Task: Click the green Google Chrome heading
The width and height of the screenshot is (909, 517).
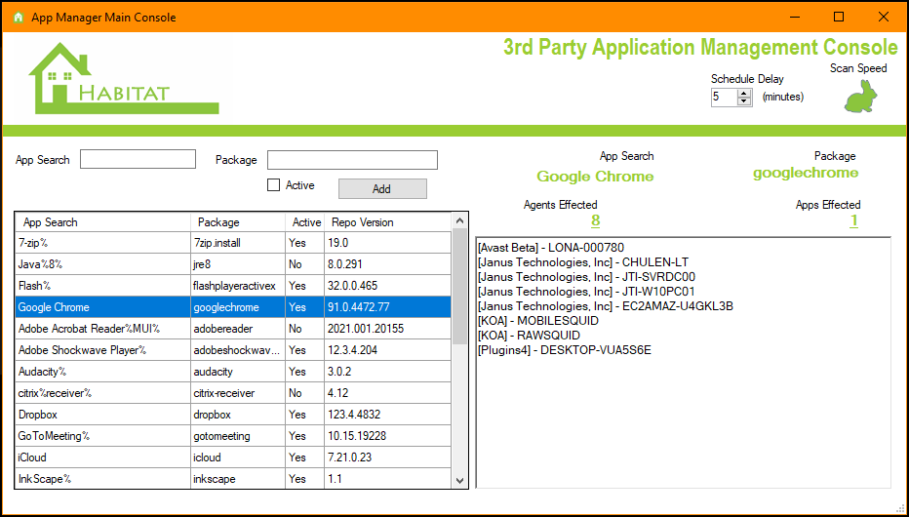Action: tap(595, 177)
